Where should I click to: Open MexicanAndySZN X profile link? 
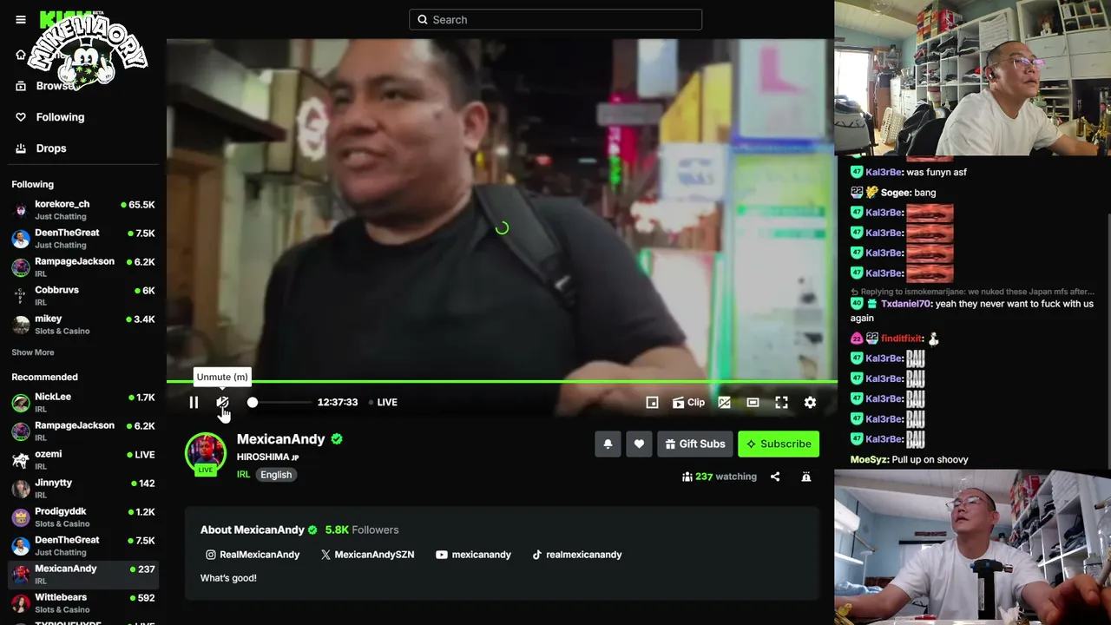click(367, 555)
